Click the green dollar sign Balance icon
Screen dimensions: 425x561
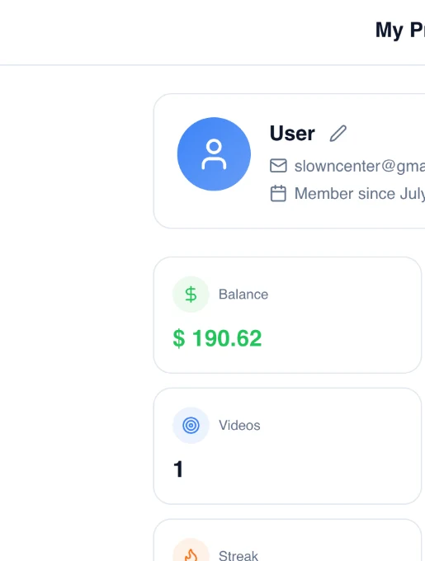[191, 295]
